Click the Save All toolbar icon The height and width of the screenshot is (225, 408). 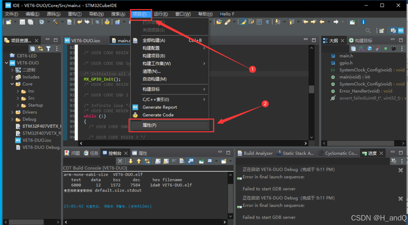[30, 22]
